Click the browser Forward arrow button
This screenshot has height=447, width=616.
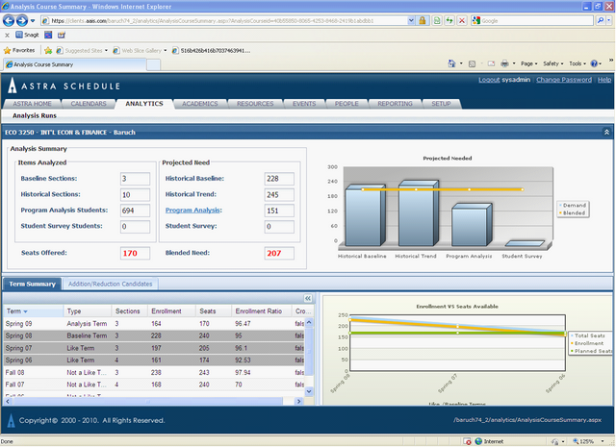coord(22,20)
